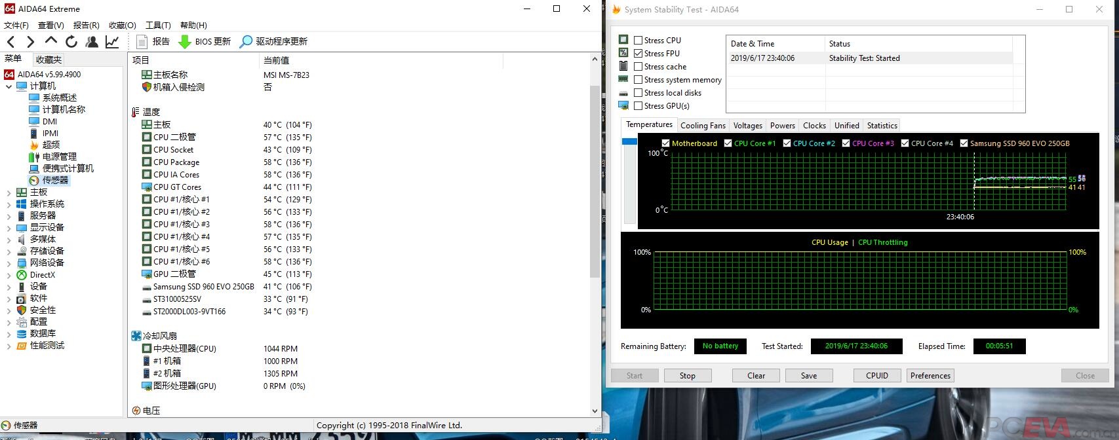The height and width of the screenshot is (440, 1119).
Task: Click the refresh toolbar icon
Action: [x=71, y=42]
